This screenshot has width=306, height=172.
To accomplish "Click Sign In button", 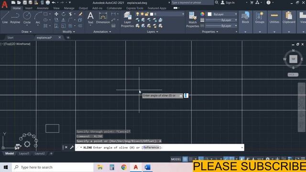I will pos(228,2).
